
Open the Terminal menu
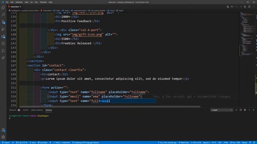[x=43, y=2]
